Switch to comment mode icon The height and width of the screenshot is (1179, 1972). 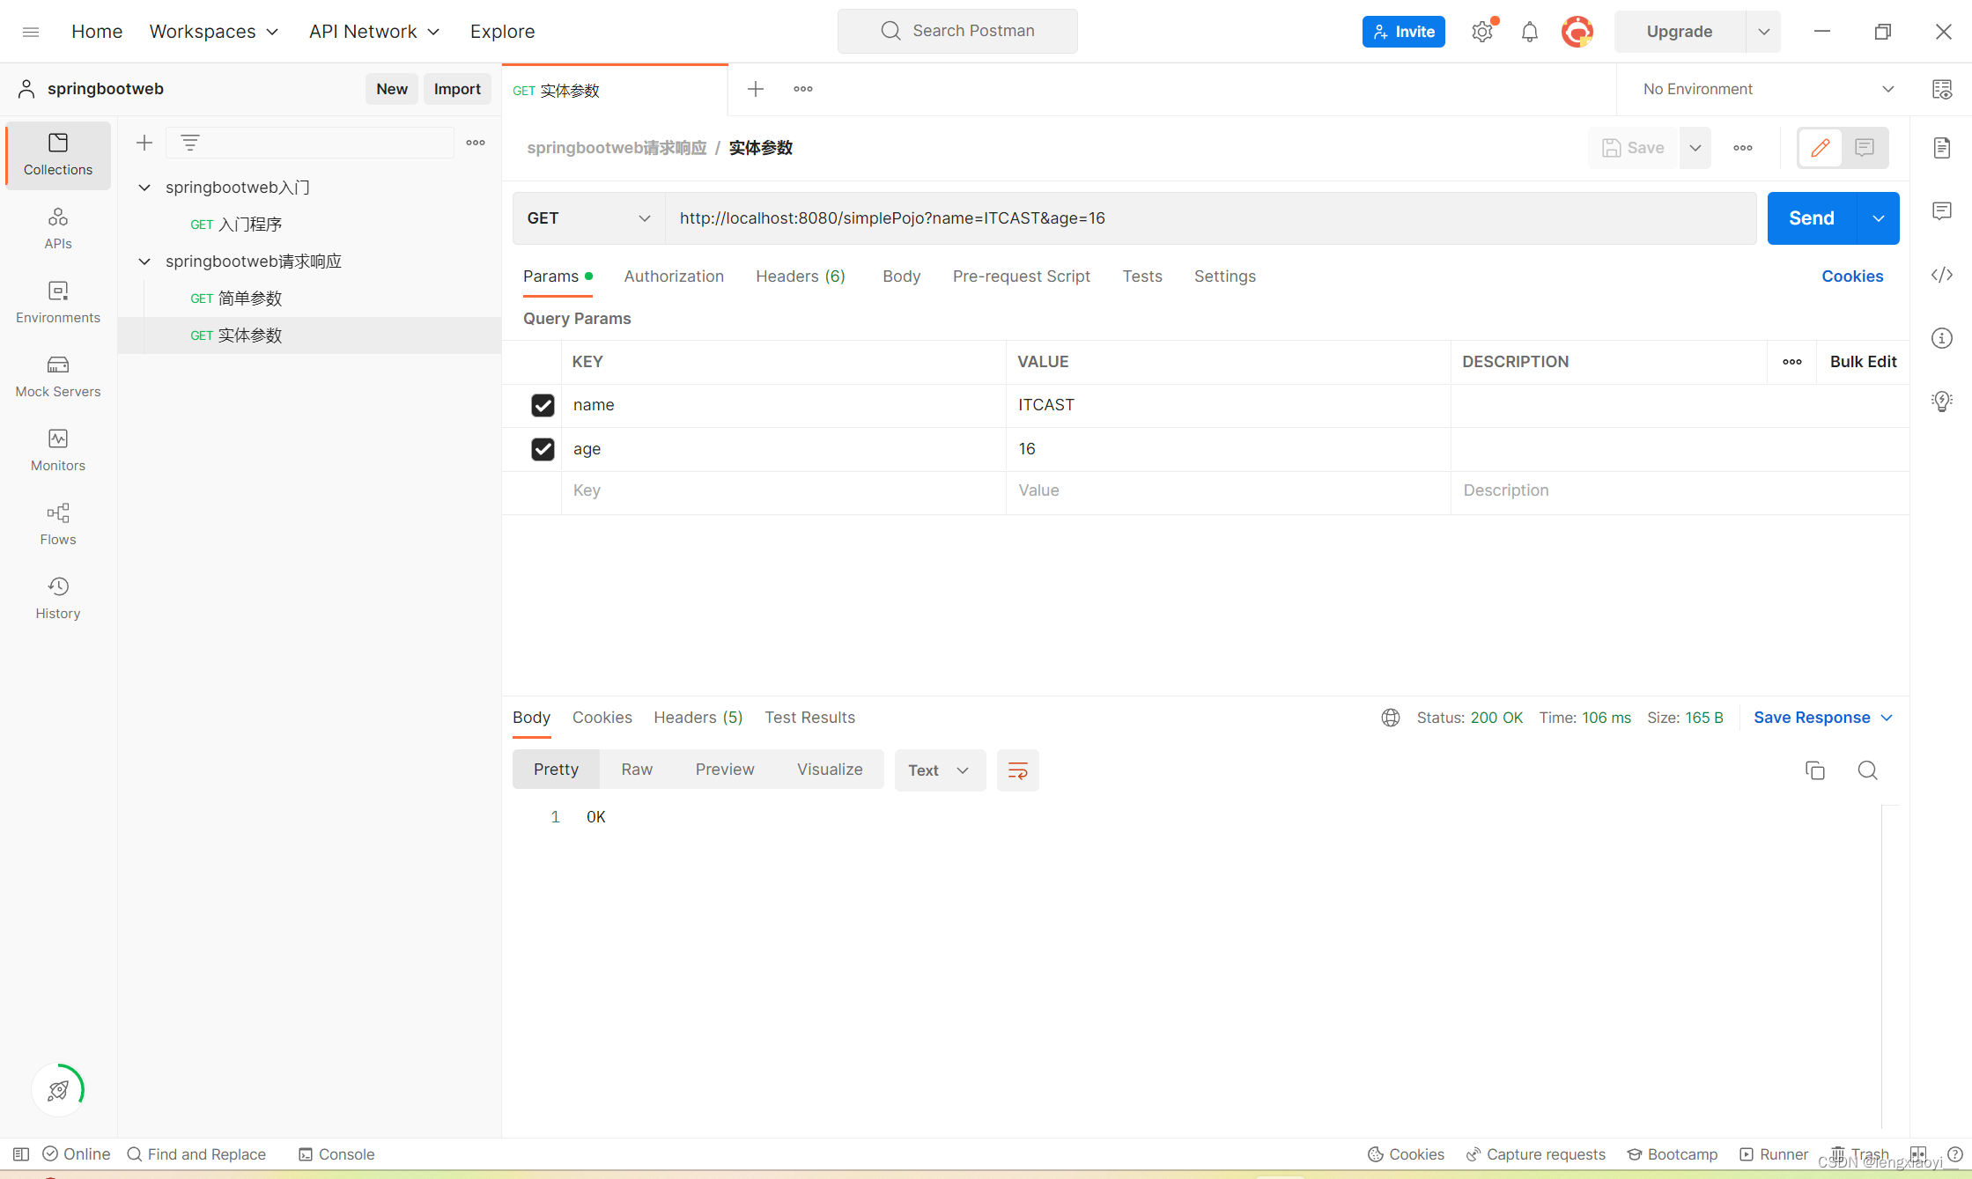tap(1865, 148)
